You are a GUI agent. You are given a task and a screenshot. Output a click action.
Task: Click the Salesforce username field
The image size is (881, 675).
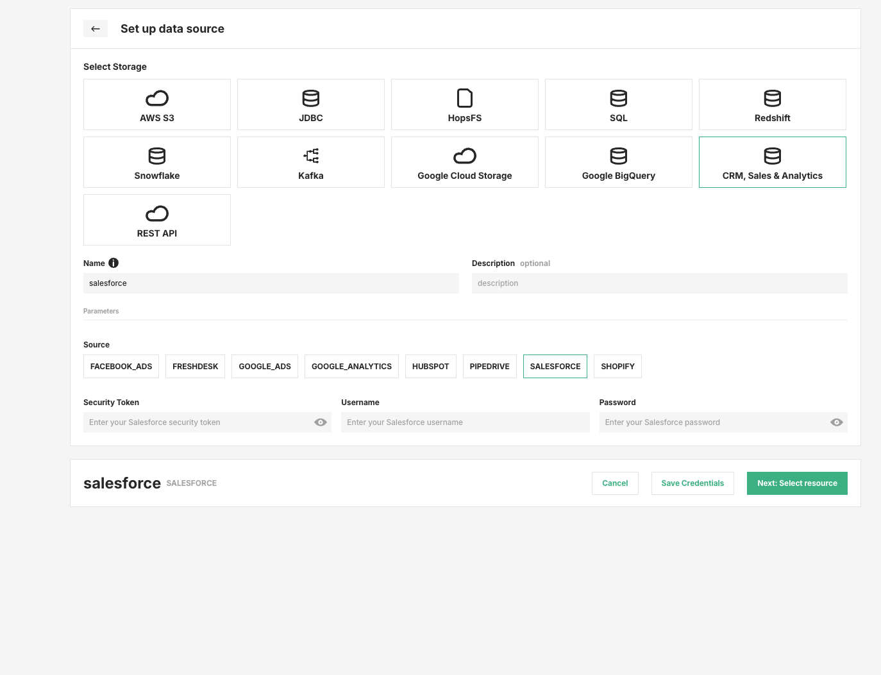pos(465,422)
